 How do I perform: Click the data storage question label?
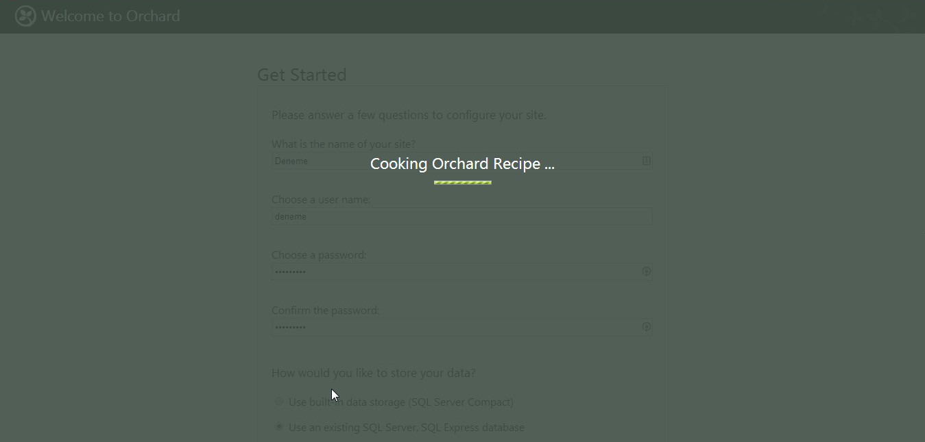[x=374, y=372]
